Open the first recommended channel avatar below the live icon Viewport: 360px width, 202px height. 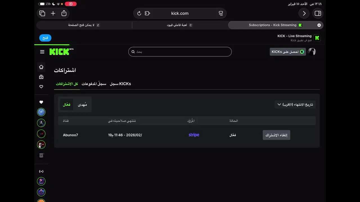[41, 181]
